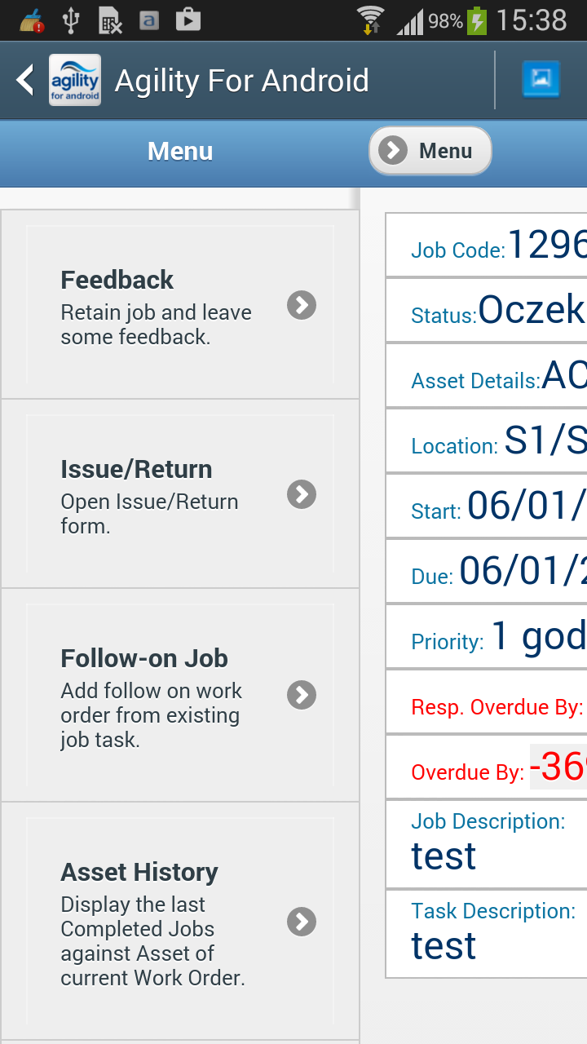Open the Asset History chevron arrow

302,922
